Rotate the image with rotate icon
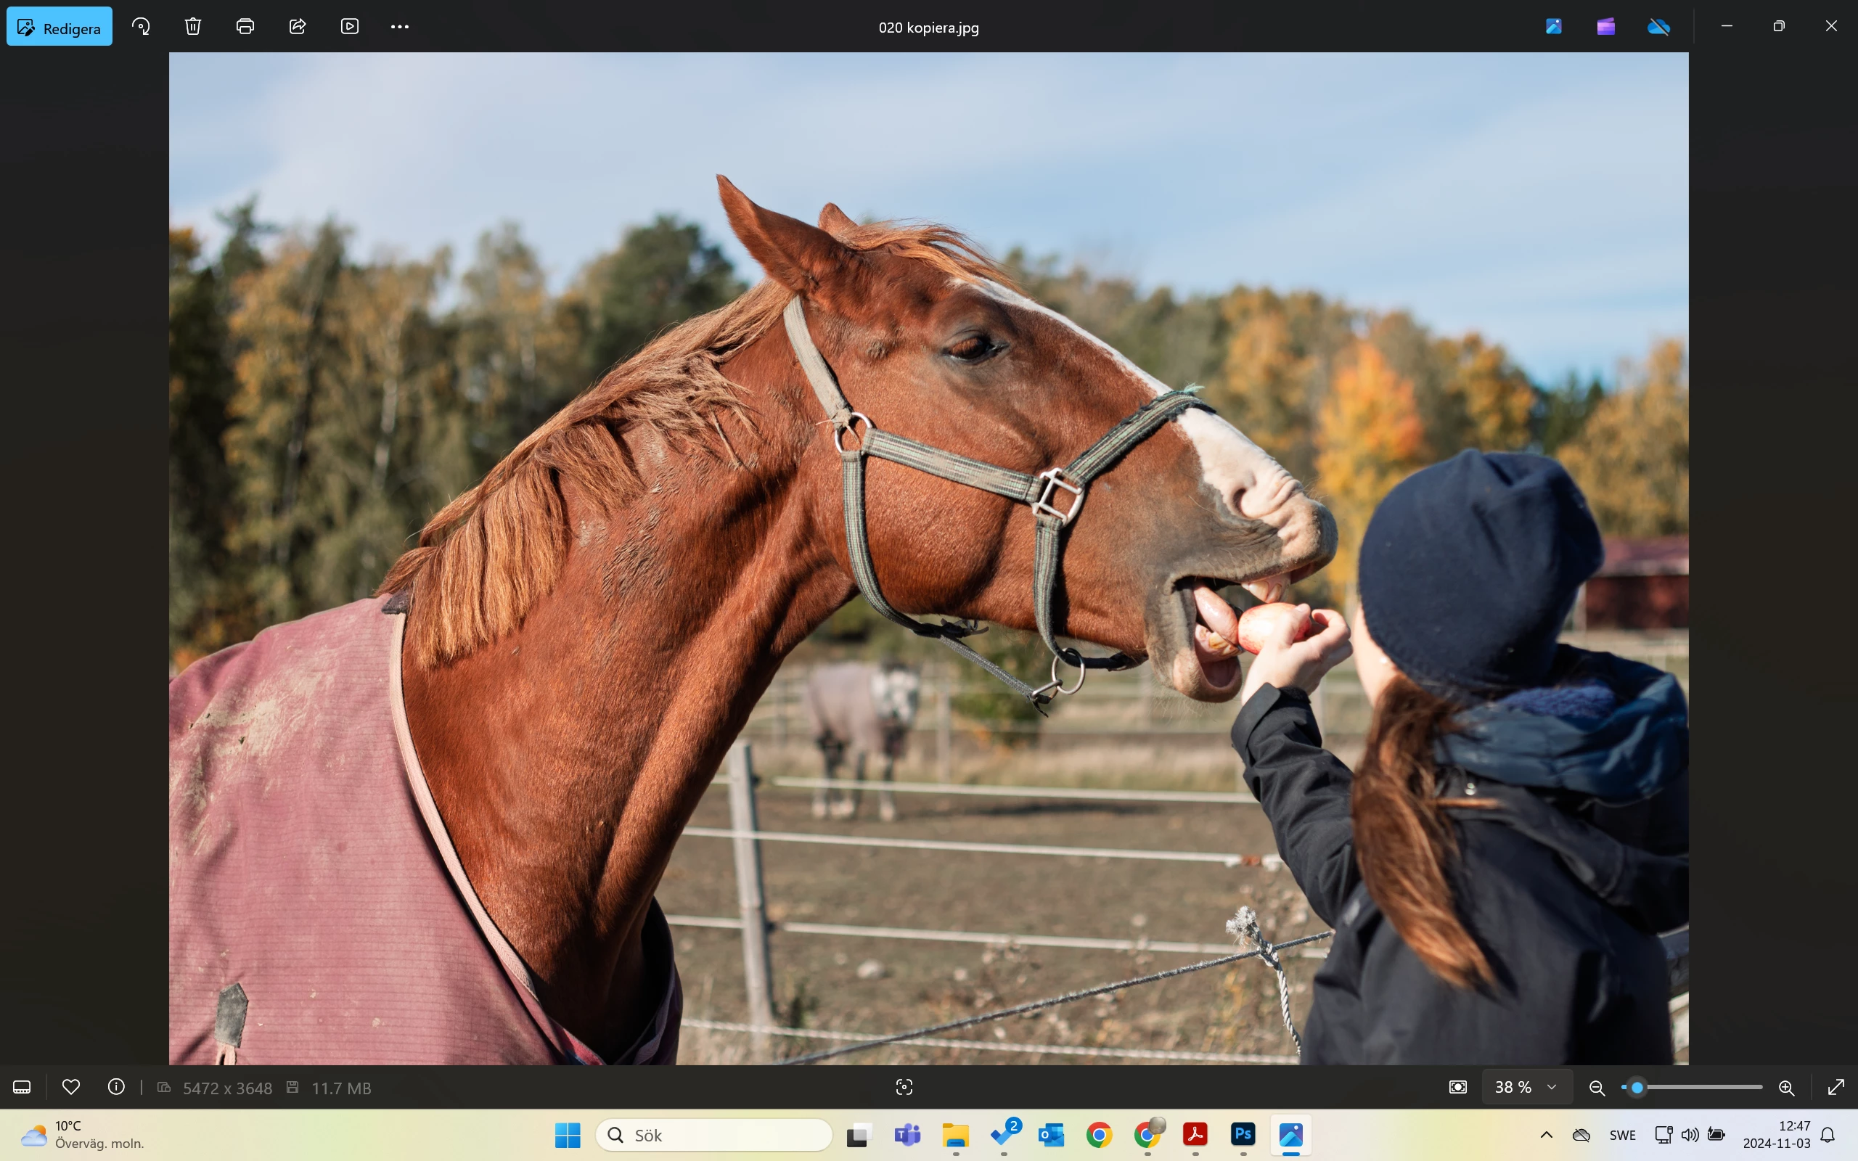This screenshot has width=1858, height=1161. point(141,27)
